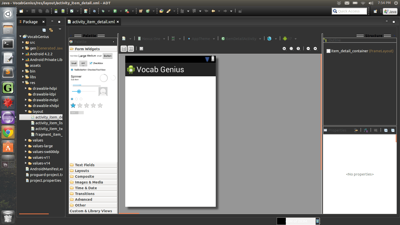Select the Button widget in palette
Image resolution: width=400 pixels, height=225 pixels.
pos(107,56)
